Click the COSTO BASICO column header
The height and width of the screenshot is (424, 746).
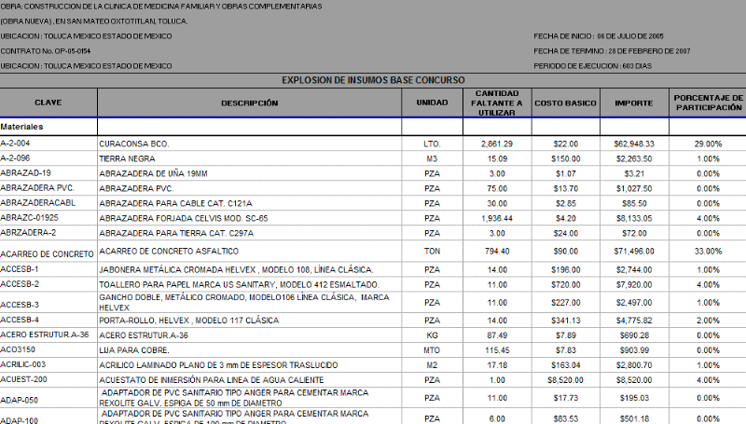(565, 102)
